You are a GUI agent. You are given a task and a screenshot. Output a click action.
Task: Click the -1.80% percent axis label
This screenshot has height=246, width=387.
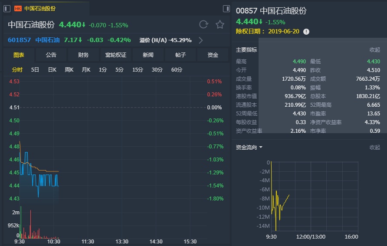215,198
